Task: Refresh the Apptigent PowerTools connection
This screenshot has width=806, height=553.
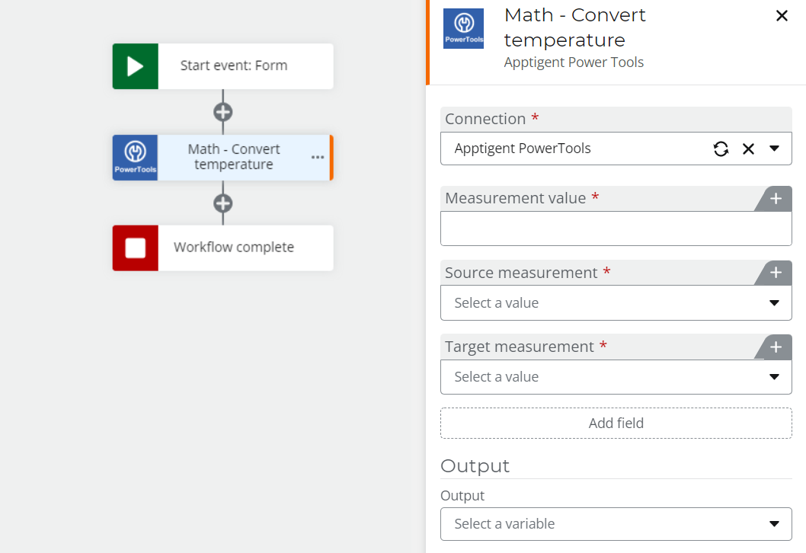Action: (721, 149)
